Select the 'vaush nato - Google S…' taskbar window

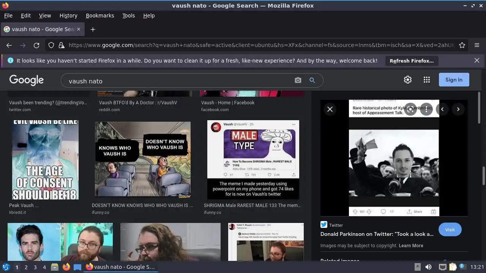coord(121,267)
